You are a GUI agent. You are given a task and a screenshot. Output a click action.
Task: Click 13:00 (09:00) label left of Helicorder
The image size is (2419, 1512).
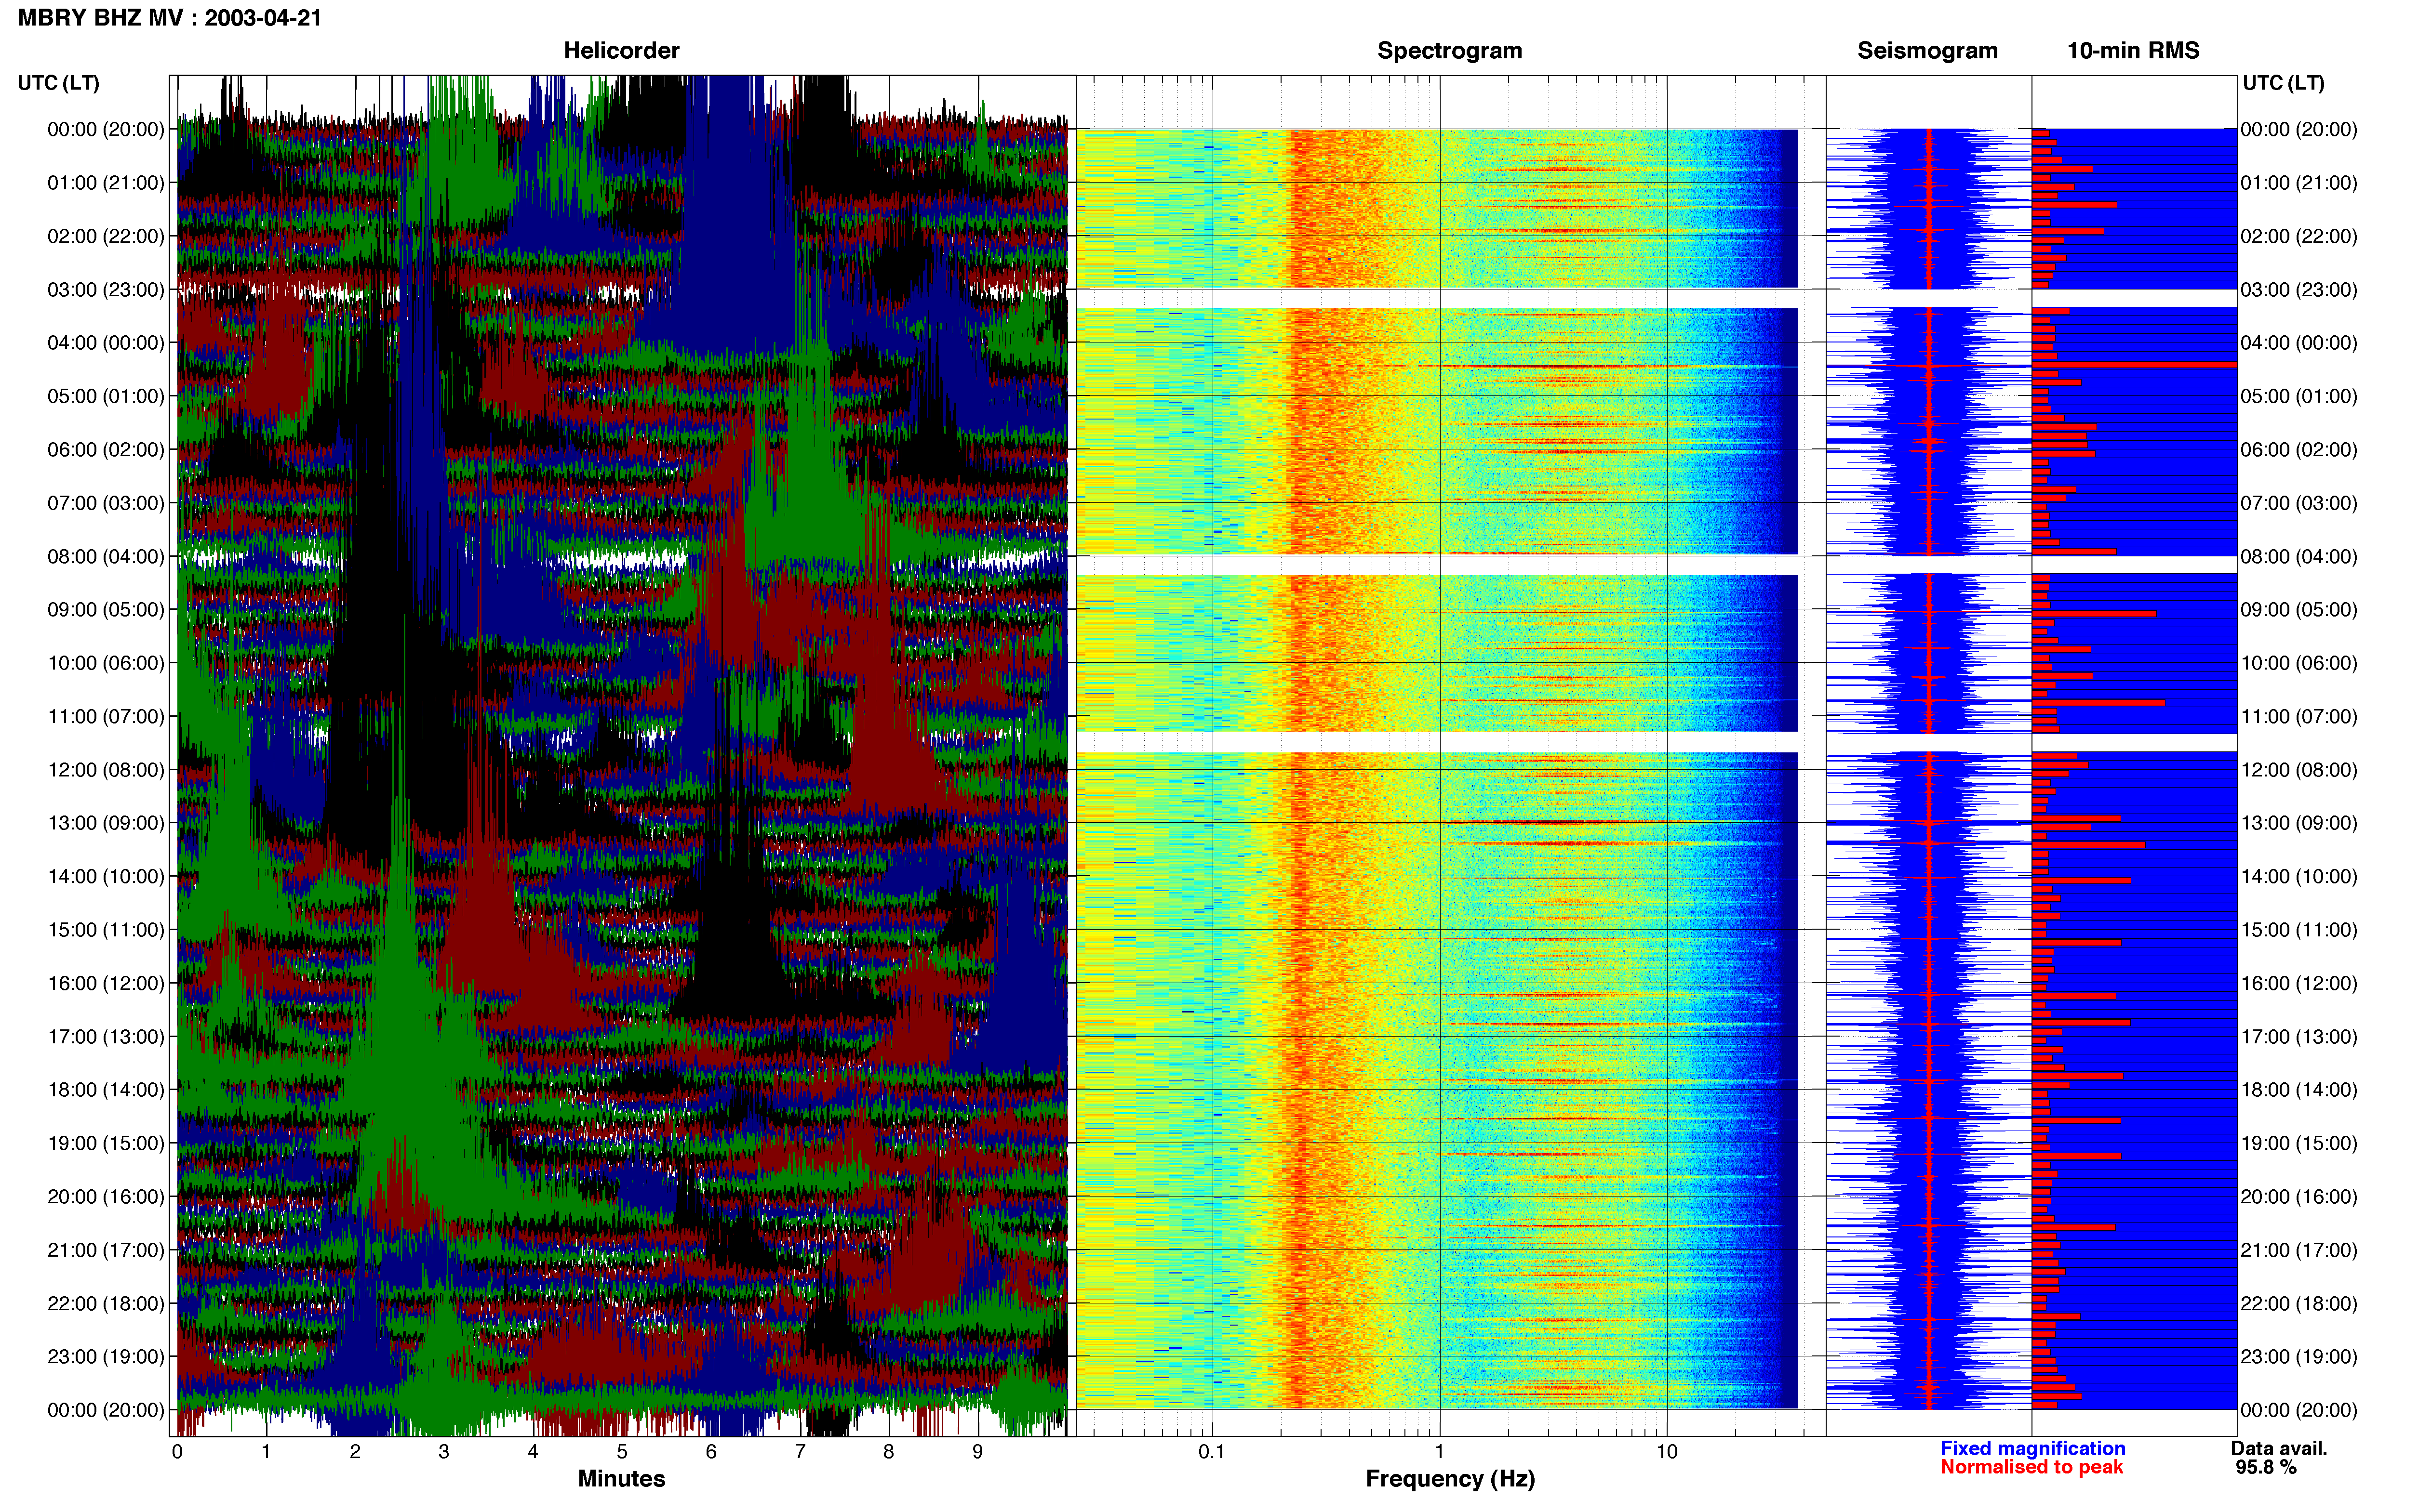[x=106, y=823]
